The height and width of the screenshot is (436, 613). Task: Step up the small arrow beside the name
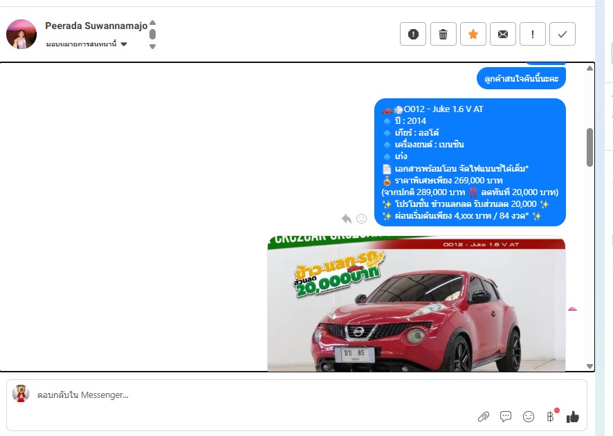click(x=152, y=23)
